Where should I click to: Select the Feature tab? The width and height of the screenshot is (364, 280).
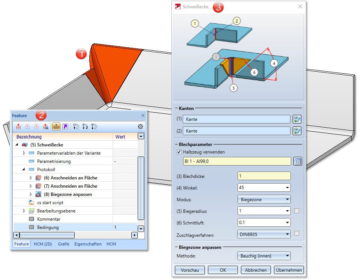coord(22,244)
